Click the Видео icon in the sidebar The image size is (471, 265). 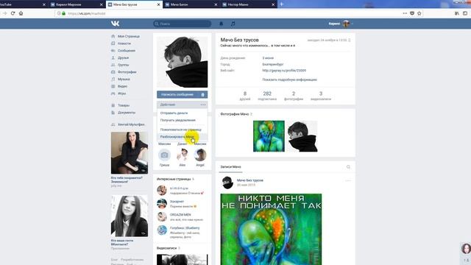[x=113, y=86]
